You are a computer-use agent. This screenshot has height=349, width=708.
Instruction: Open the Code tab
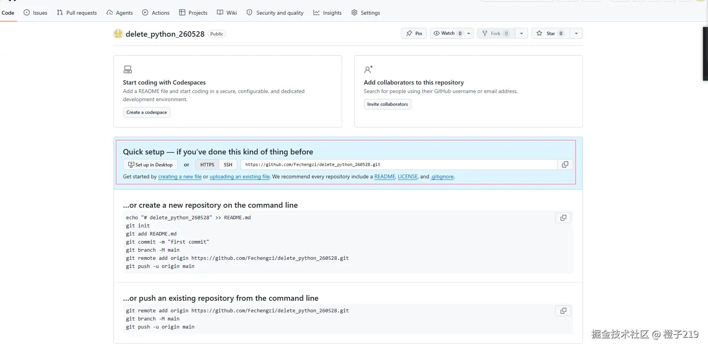click(8, 13)
